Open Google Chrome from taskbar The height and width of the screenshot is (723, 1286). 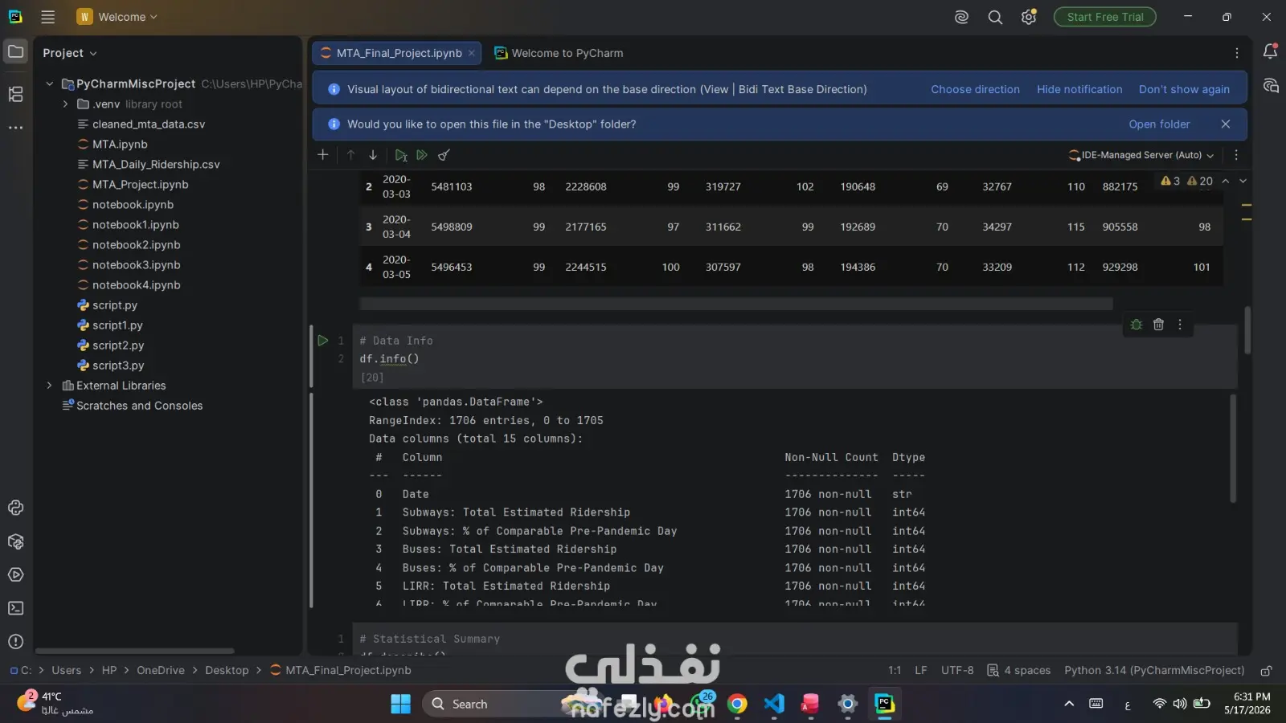[737, 705]
